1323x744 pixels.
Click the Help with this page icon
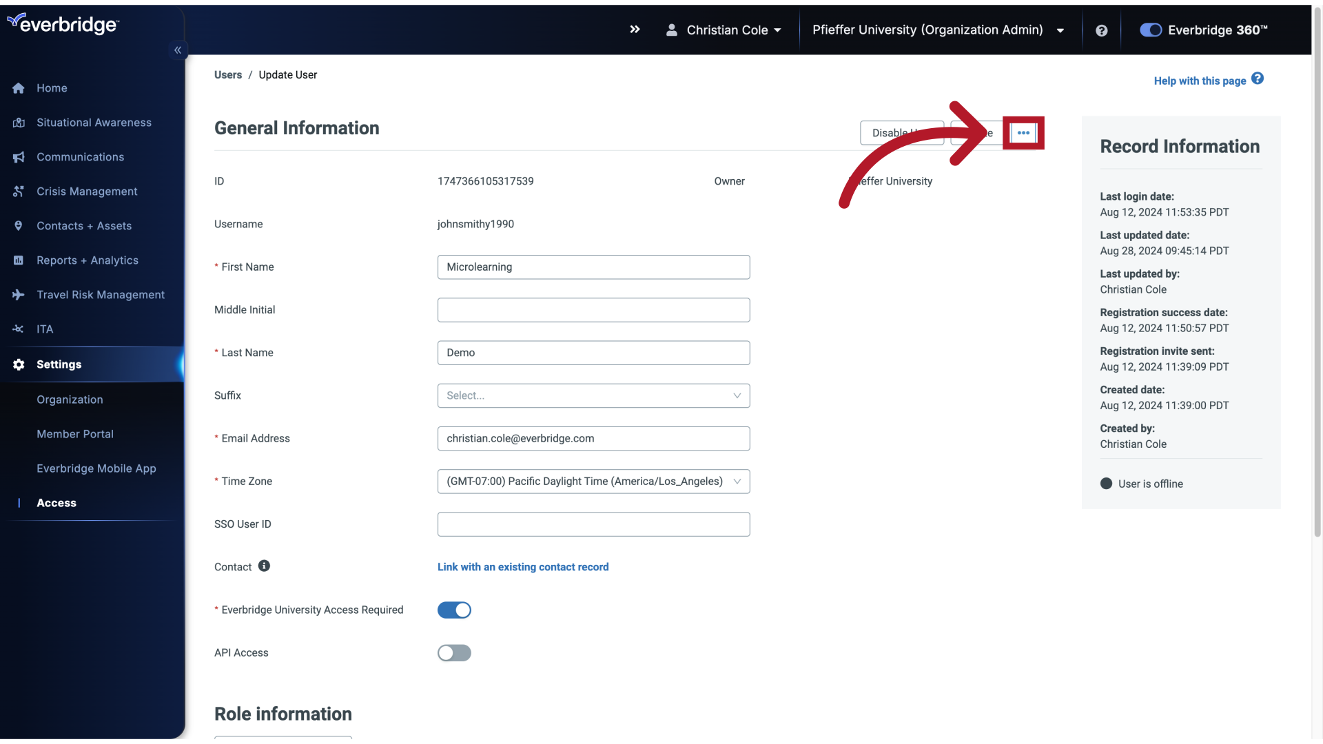(x=1258, y=79)
